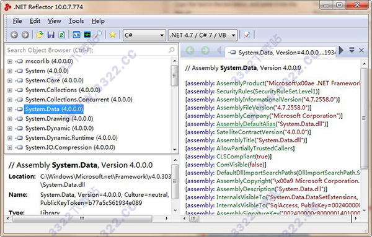Open the .NET 4.7 / C# 7 / VB dropdown
This screenshot has height=237, width=372.
pos(203,35)
